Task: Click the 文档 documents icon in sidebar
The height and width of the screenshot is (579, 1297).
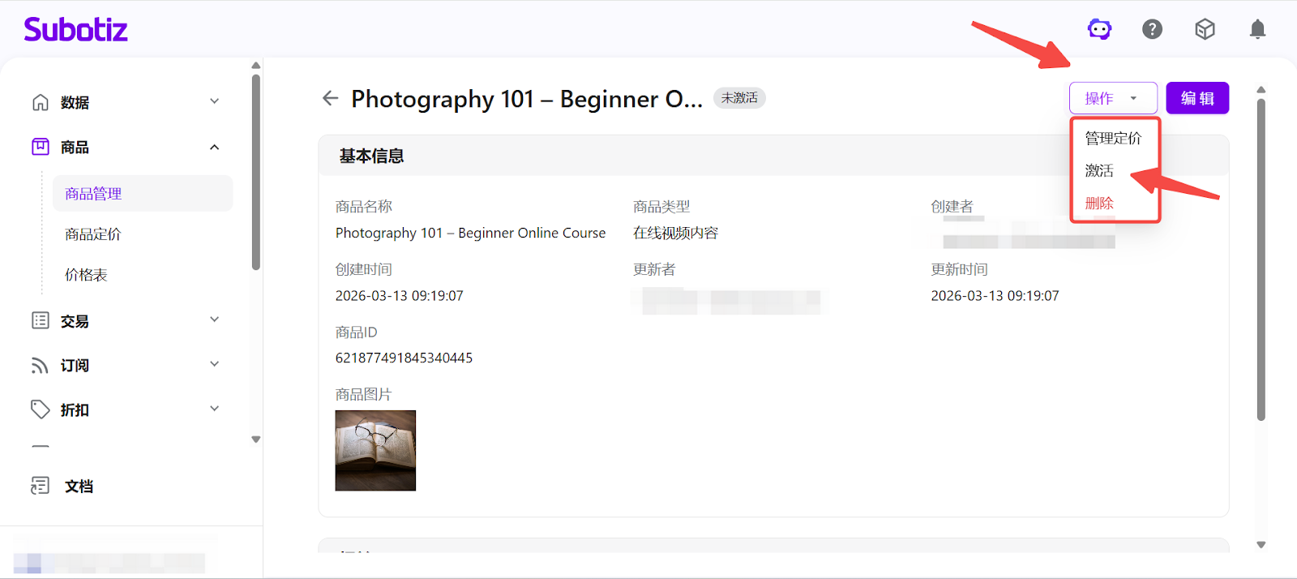Action: pyautogui.click(x=40, y=486)
